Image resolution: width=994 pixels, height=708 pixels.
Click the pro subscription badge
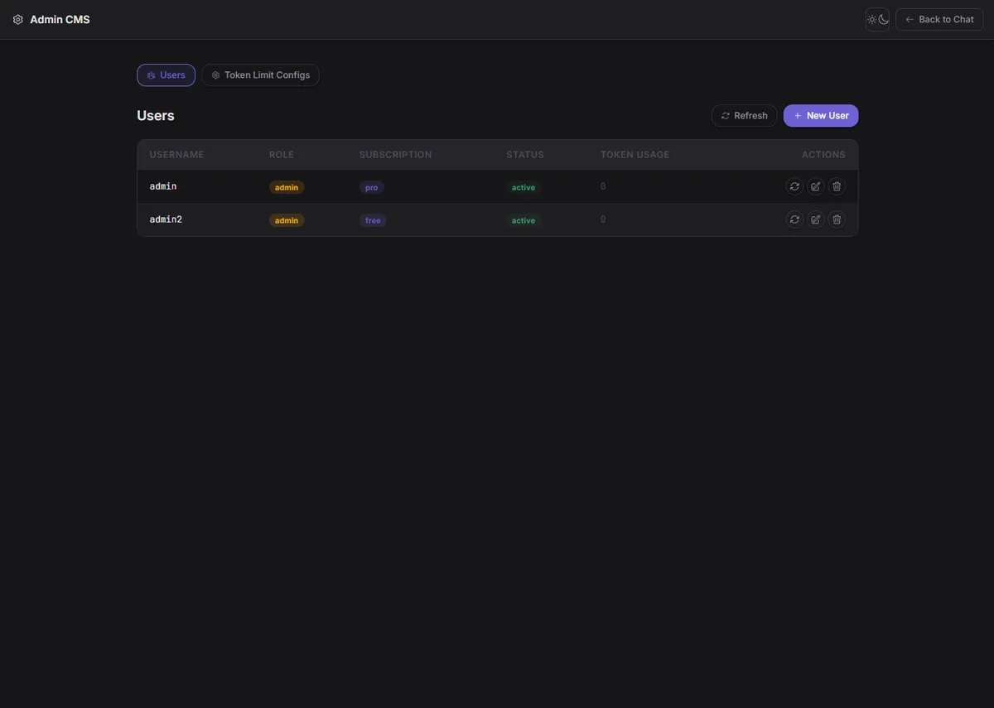click(x=371, y=187)
